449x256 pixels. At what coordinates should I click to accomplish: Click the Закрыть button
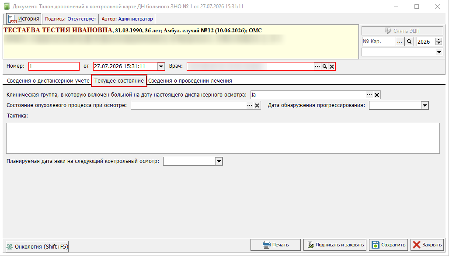tap(427, 245)
